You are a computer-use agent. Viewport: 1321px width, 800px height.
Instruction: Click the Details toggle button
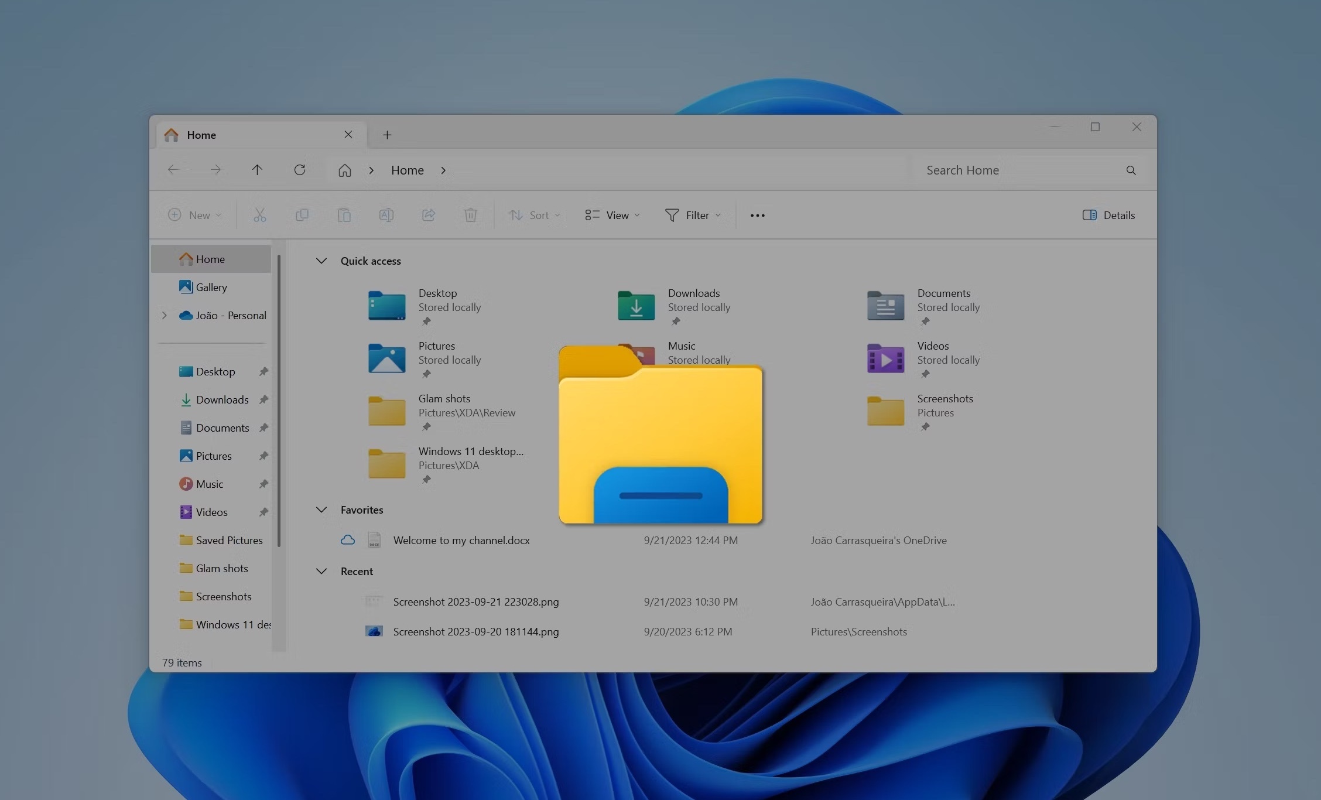coord(1108,214)
